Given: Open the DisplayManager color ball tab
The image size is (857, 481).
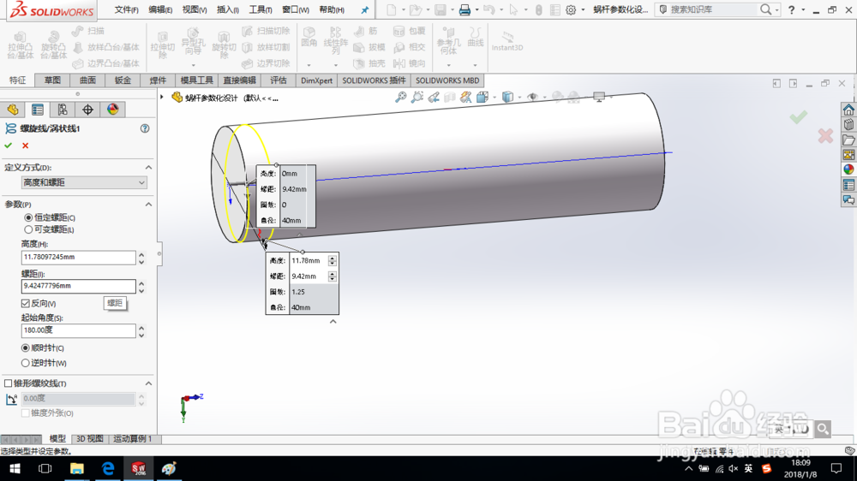Looking at the screenshot, I should (112, 110).
